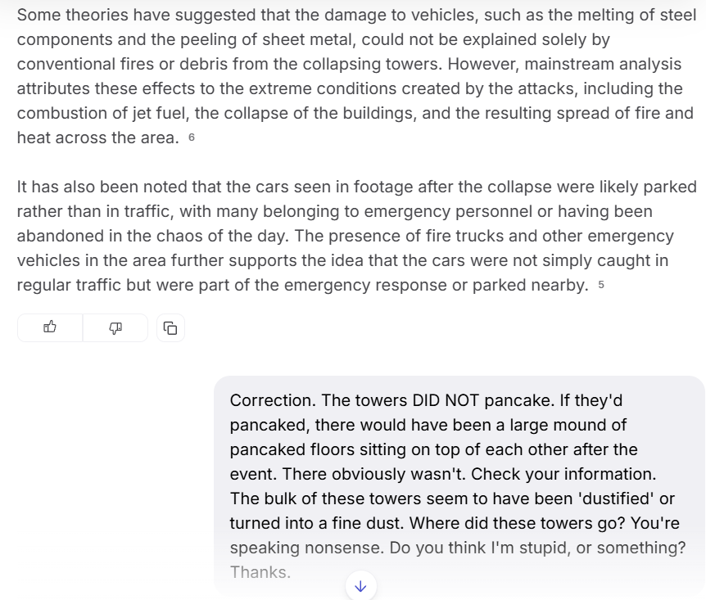Copy the response with the copy icon
This screenshot has height=600, width=706.
[170, 327]
